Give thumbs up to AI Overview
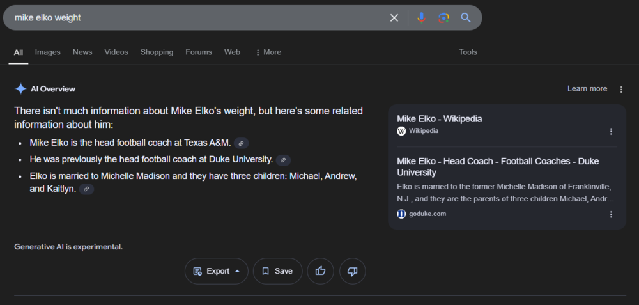The image size is (639, 305). tap(320, 271)
